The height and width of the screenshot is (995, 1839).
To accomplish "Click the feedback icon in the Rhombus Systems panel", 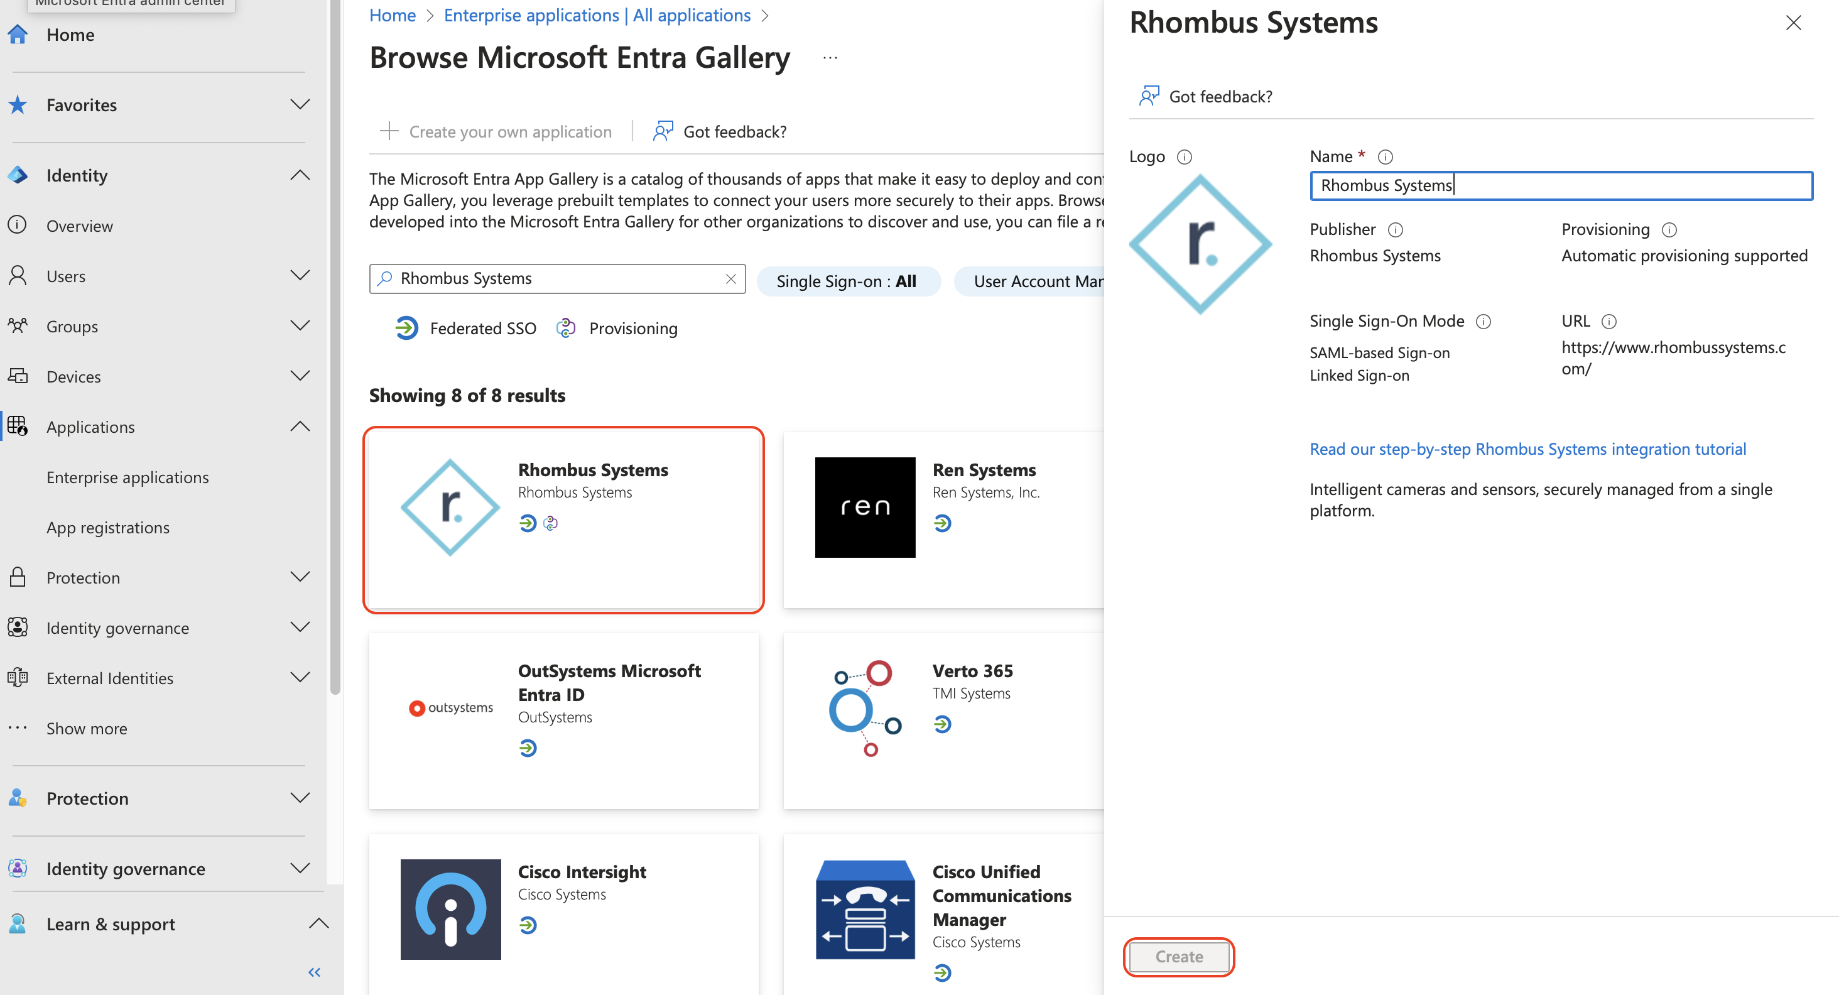I will 1149,95.
